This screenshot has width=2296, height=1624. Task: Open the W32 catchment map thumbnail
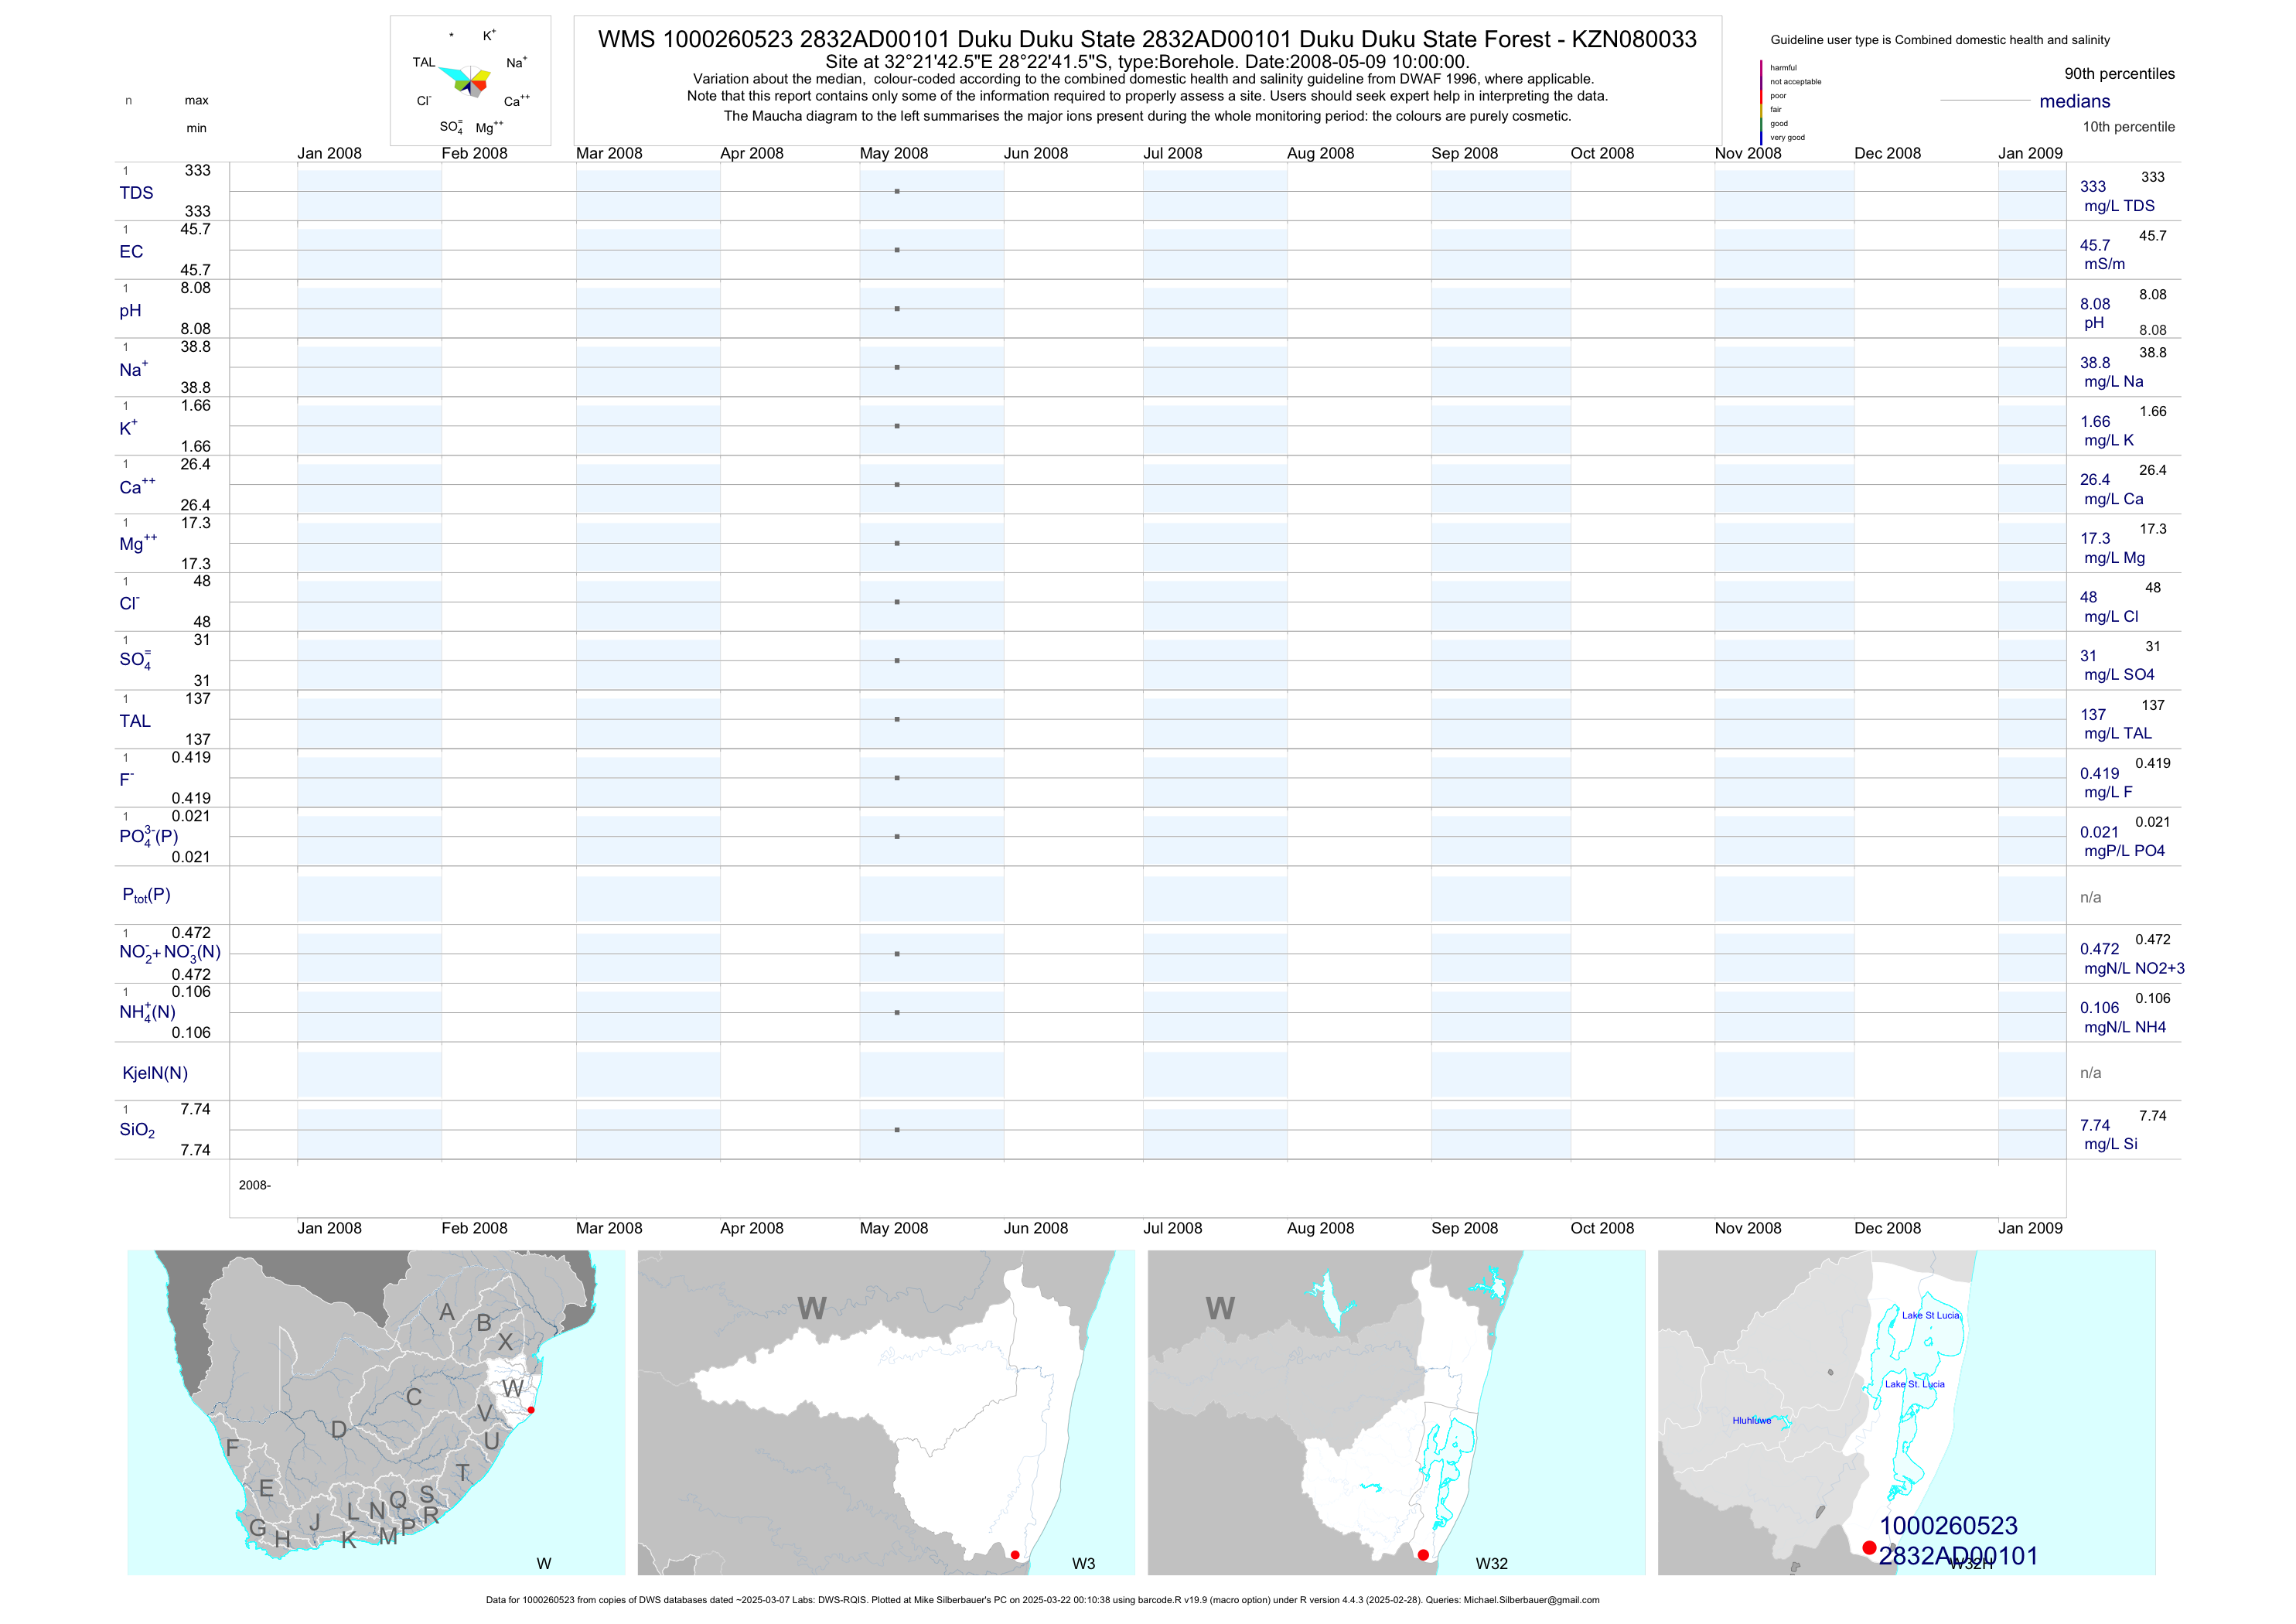coord(1395,1412)
